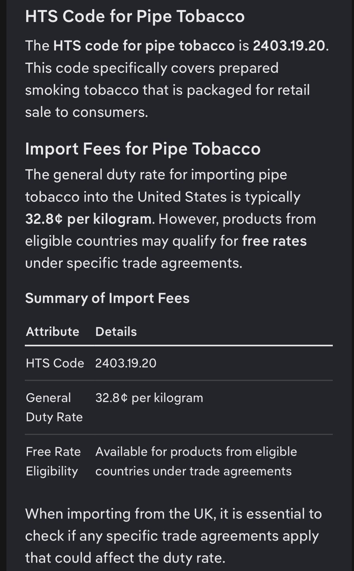Click the 'Attribute' table column header

point(52,332)
